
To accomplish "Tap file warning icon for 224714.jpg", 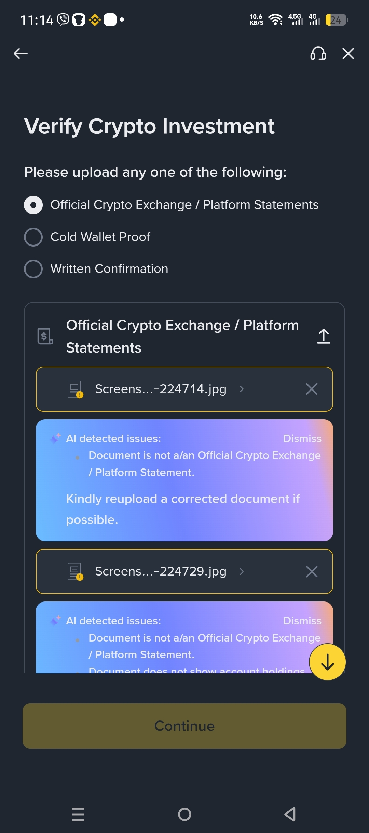I will (x=75, y=389).
